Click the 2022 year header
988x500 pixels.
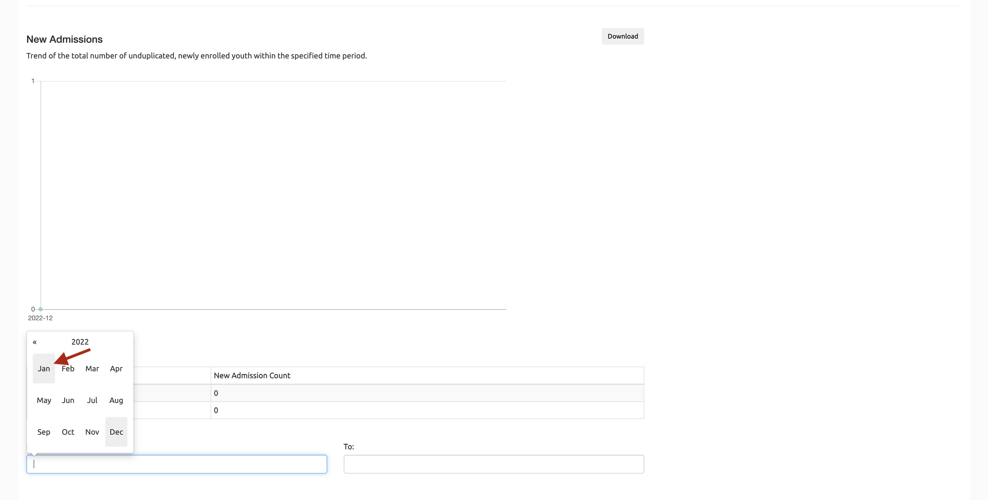[x=80, y=342]
